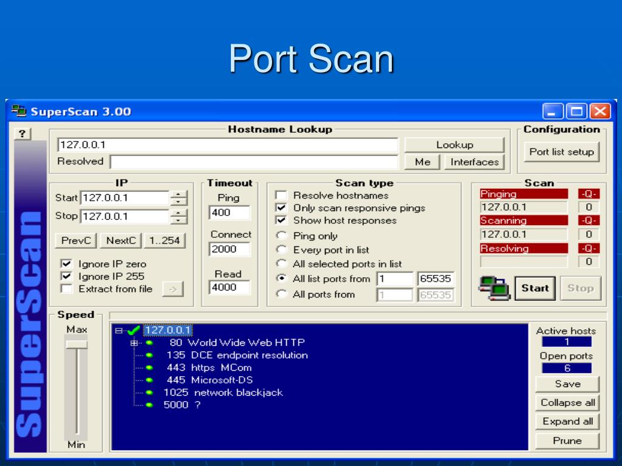Click the green dot for port 80
Viewport: 622px width, 466px height.
tap(149, 343)
